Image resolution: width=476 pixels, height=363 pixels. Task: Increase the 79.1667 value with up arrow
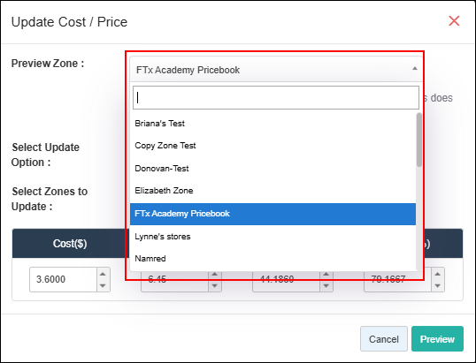point(437,274)
